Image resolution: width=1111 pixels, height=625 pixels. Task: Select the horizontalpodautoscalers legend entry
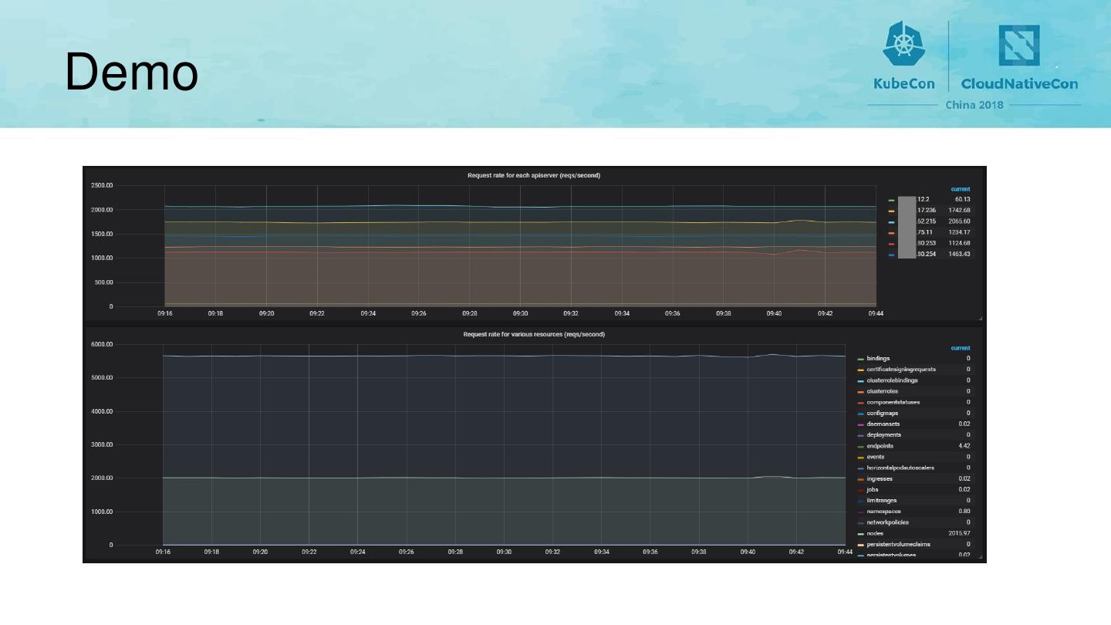click(x=900, y=468)
